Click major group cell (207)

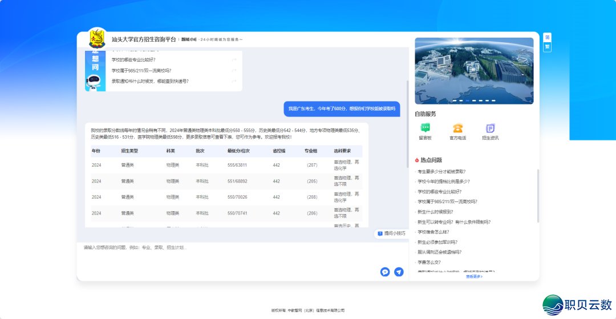point(312,165)
